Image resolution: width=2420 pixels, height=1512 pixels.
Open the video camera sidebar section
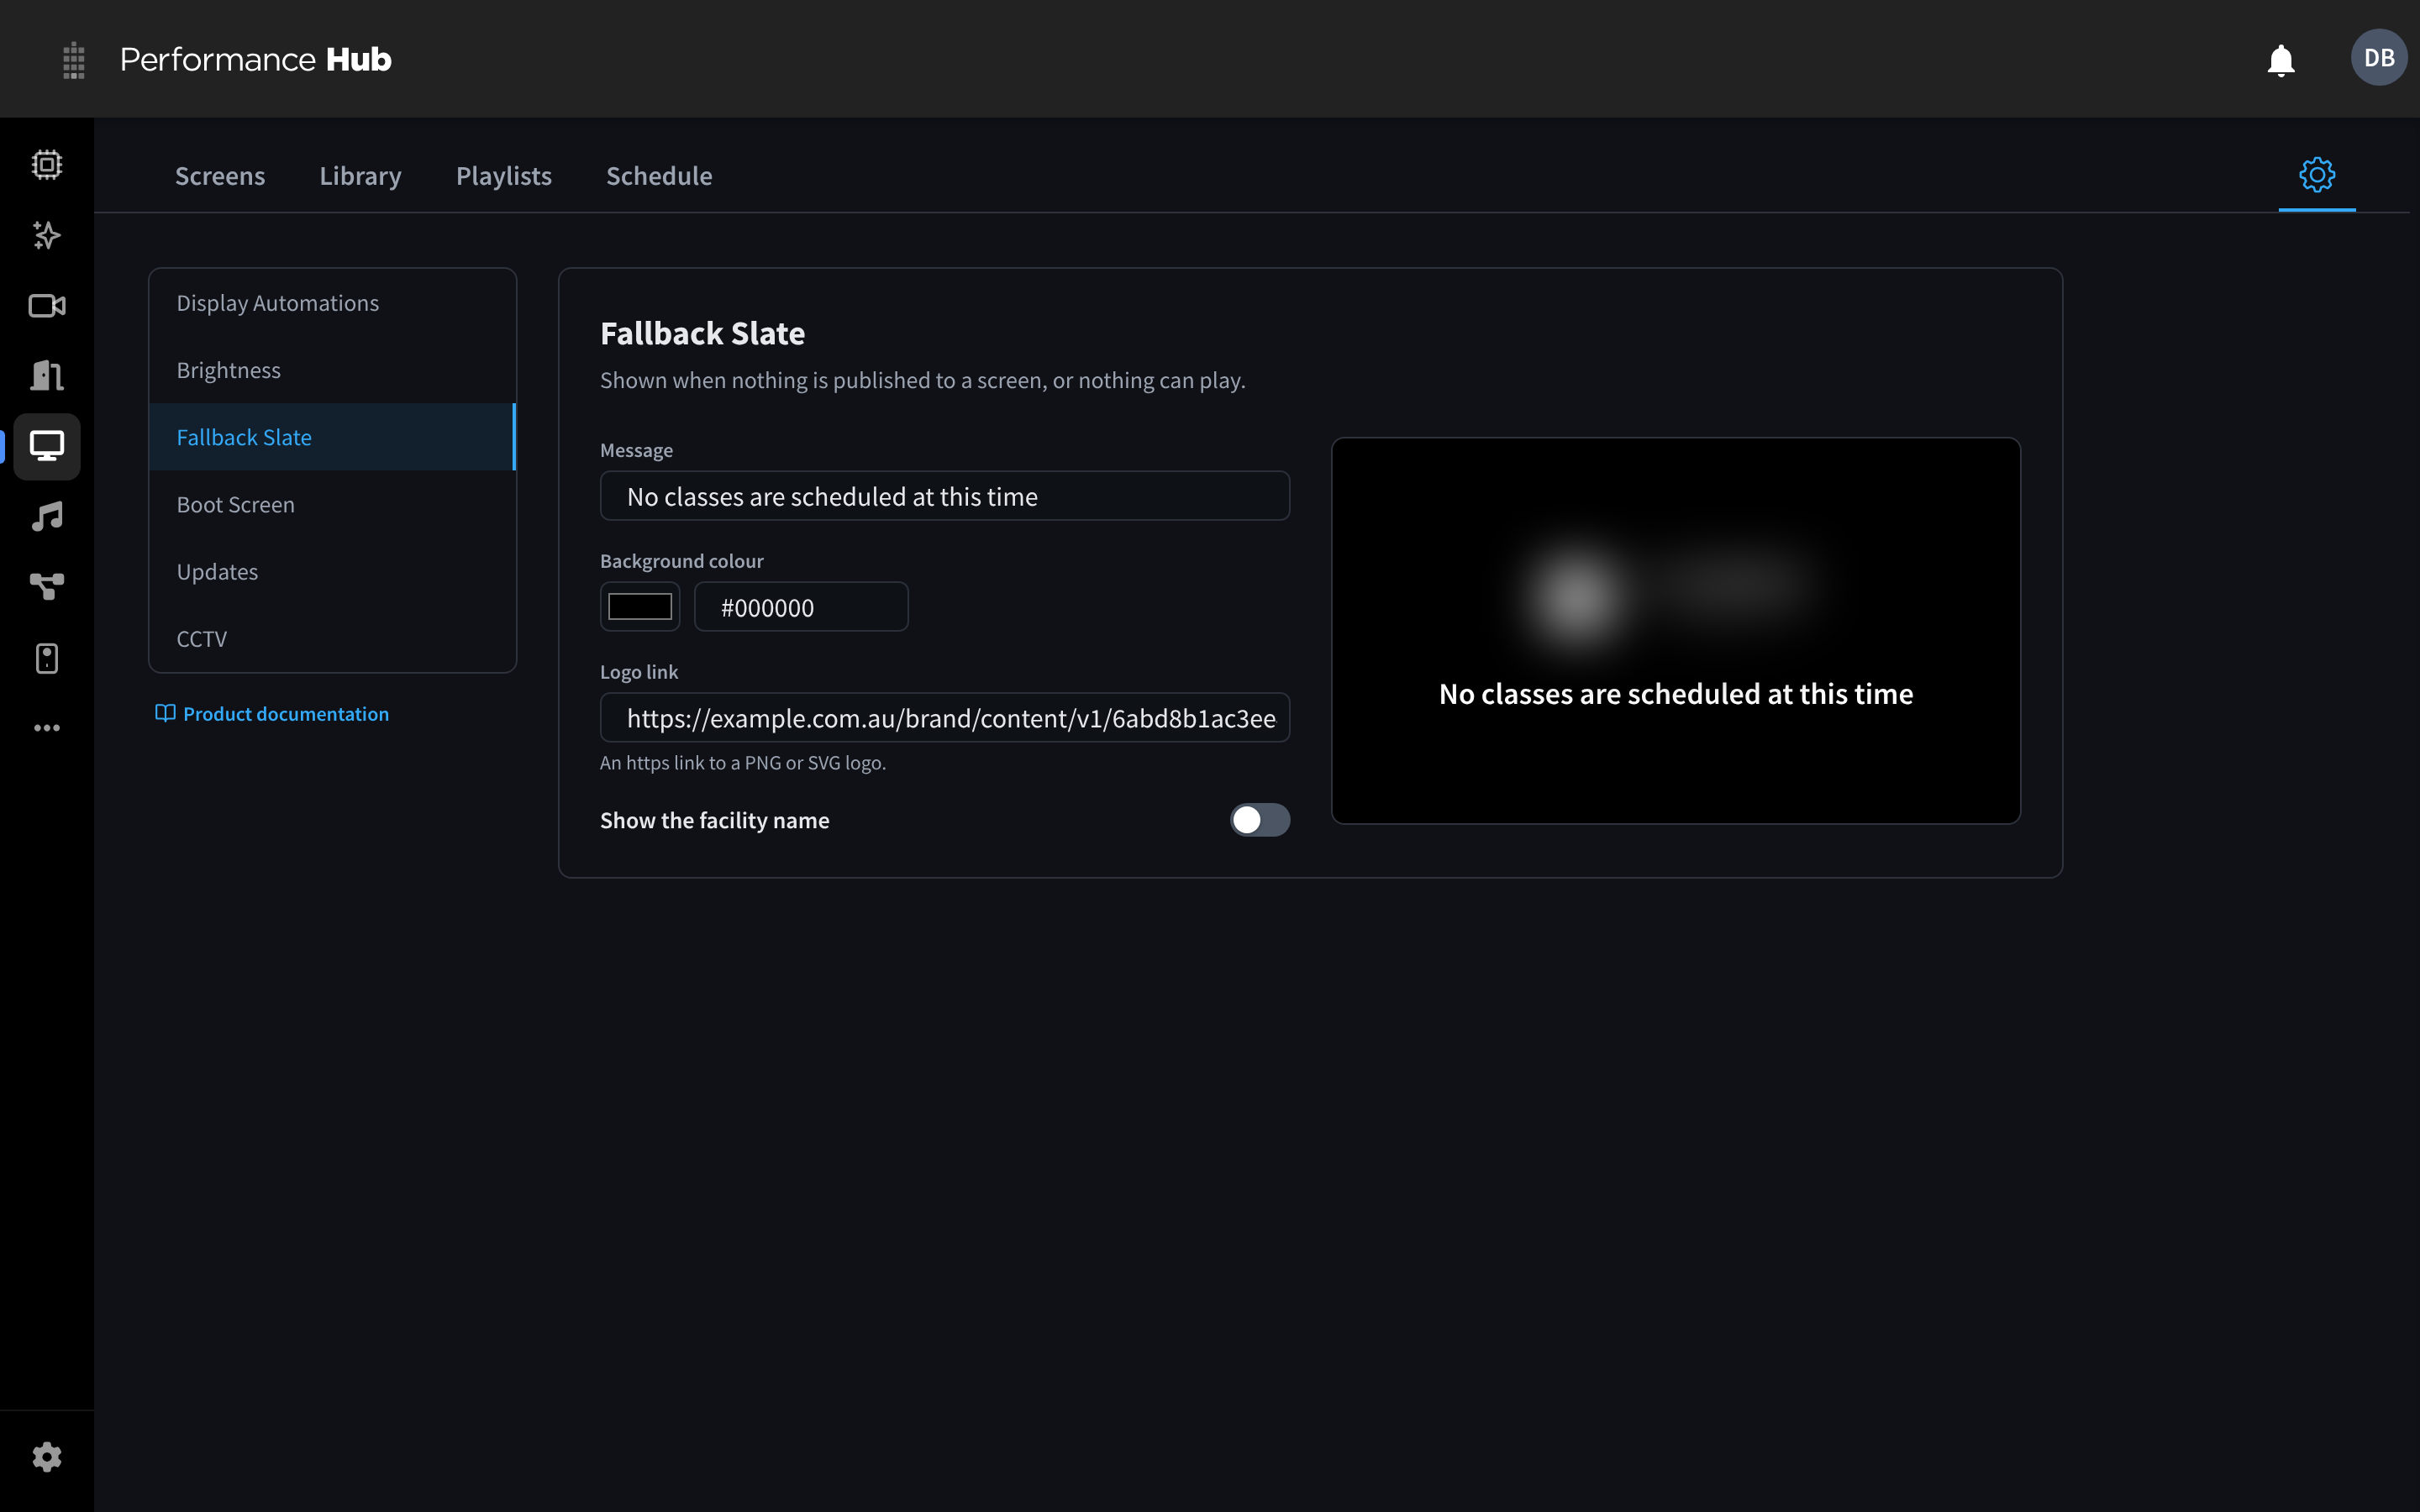click(x=47, y=306)
